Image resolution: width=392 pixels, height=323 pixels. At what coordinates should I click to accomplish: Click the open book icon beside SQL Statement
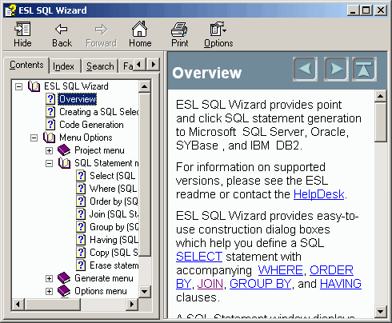point(64,163)
